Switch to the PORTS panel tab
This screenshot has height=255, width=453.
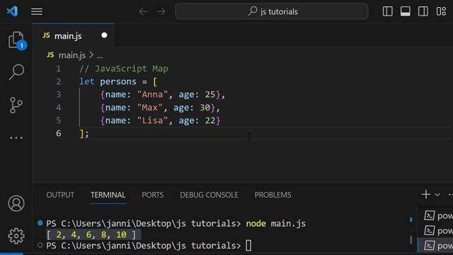tap(153, 195)
